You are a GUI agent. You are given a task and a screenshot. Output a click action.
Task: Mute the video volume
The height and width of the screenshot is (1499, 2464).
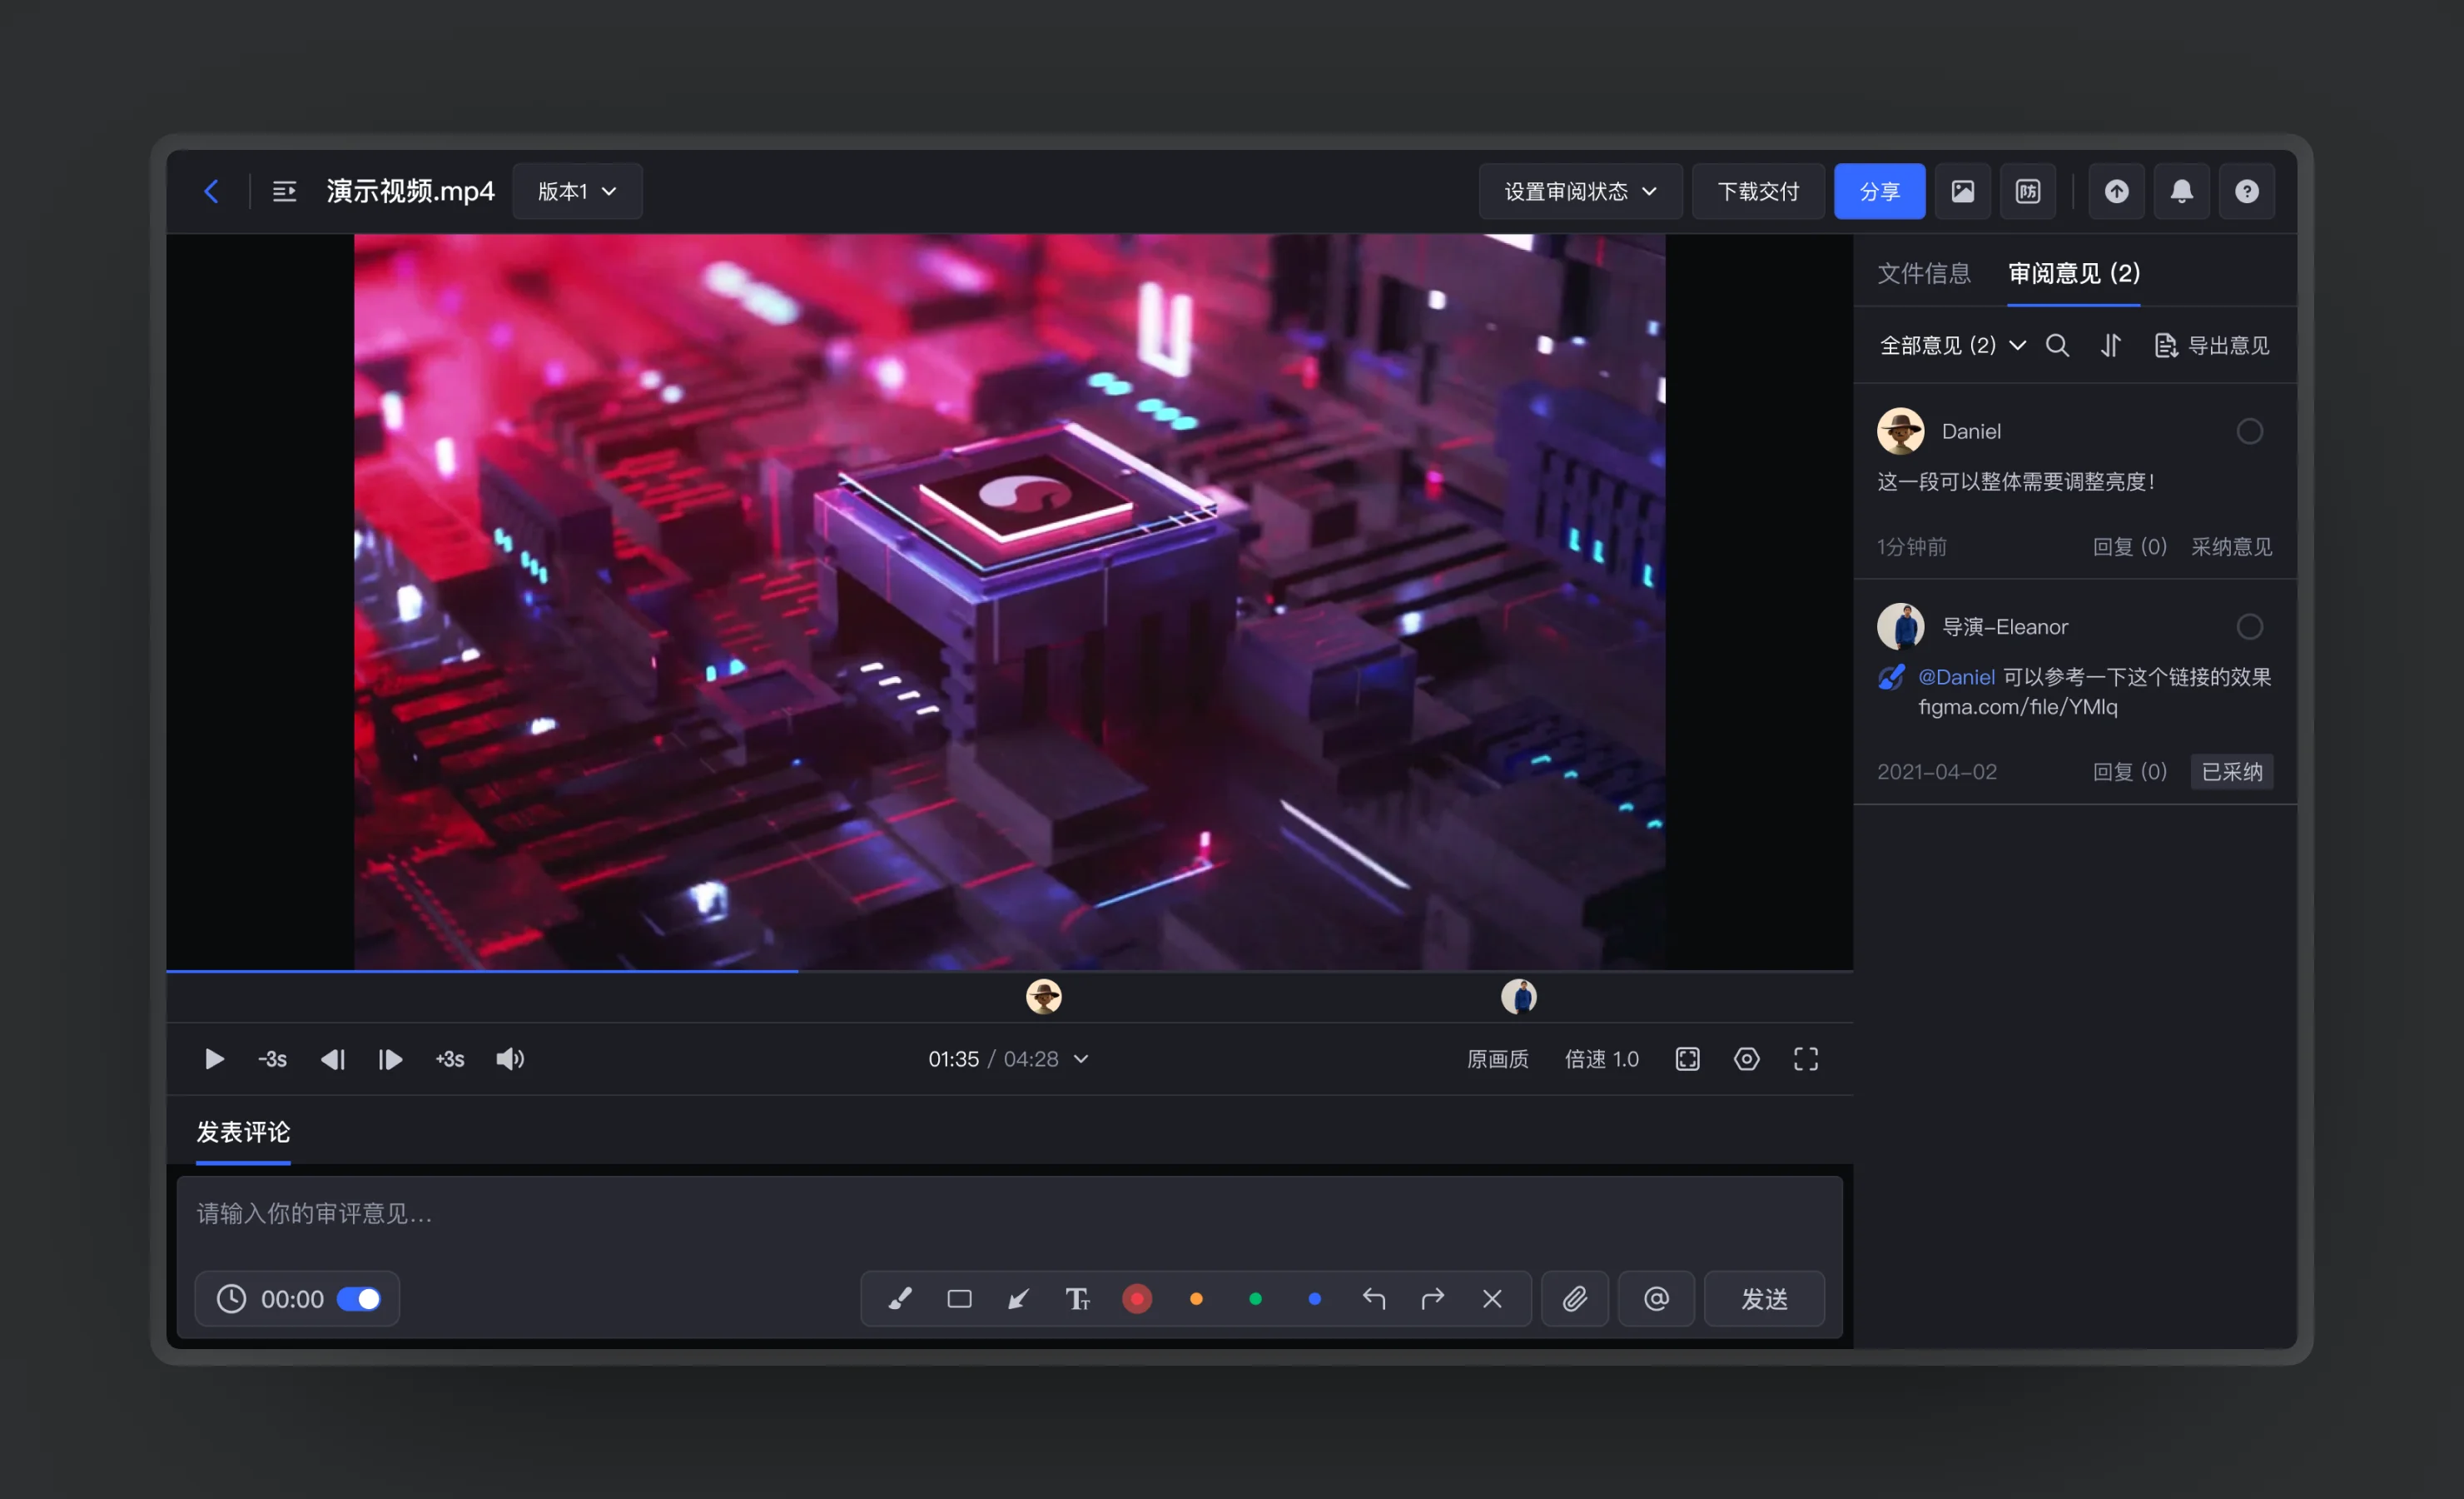coord(510,1058)
